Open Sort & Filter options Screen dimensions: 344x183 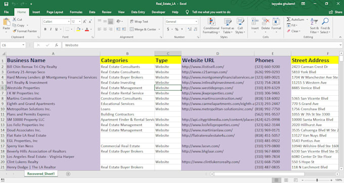[x=314, y=26]
